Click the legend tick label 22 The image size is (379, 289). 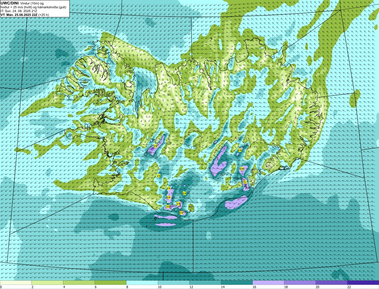(349, 287)
